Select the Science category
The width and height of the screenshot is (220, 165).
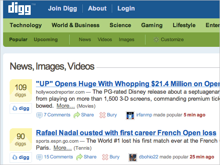[121, 25]
